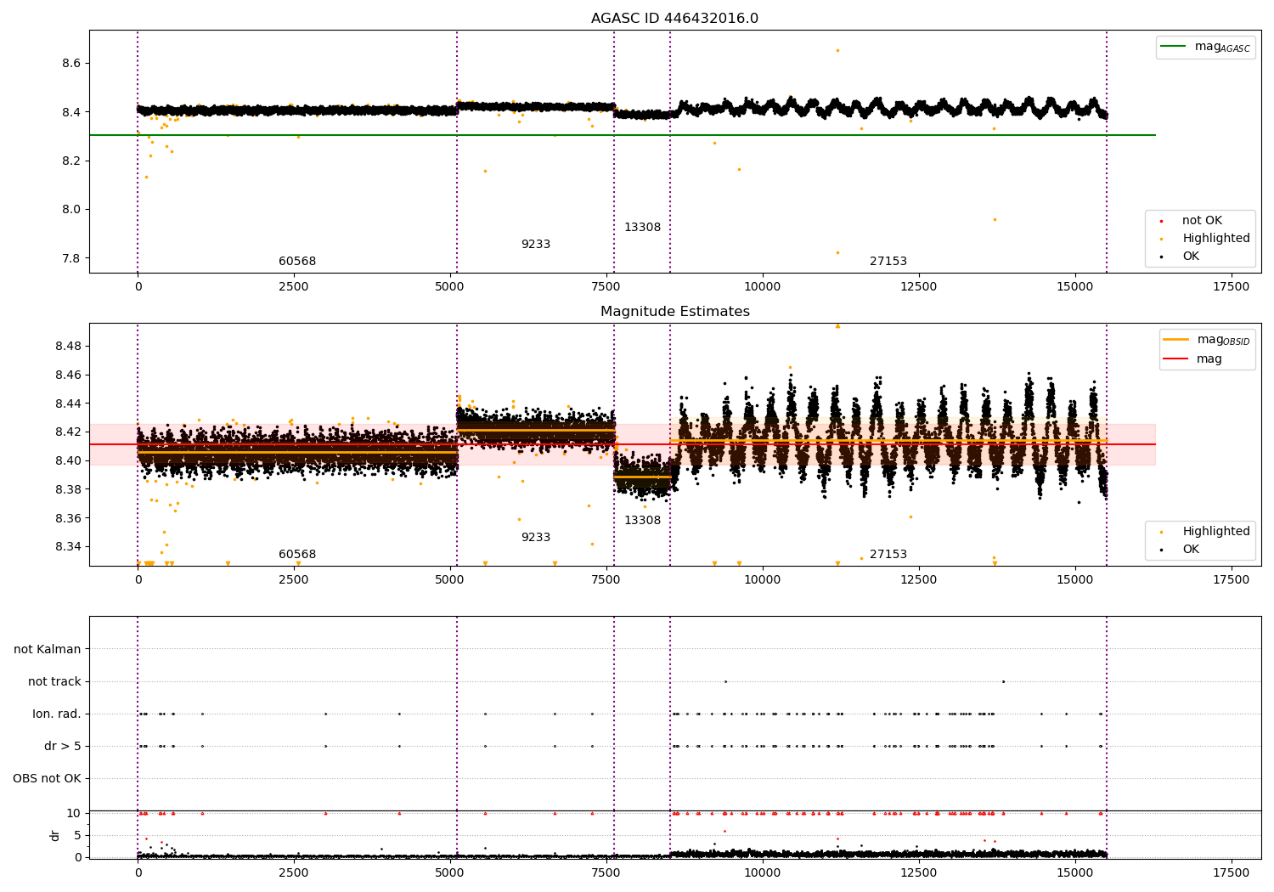This screenshot has width=1274, height=892.
Task: Click the orange line sample beside mag OBSID
Action: pos(1175,340)
